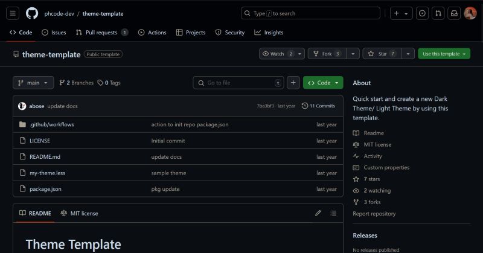Screen dimensions: 483x253
Task: Open the 7 stars link
Action: coord(366,179)
